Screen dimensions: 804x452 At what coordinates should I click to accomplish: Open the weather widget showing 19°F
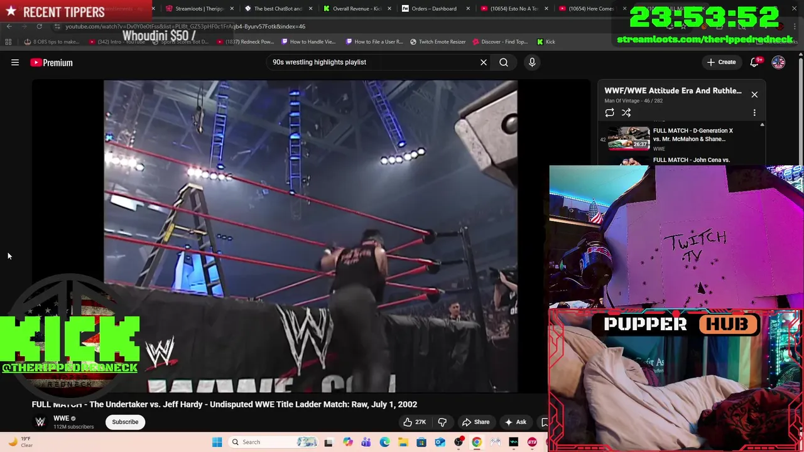tap(19, 442)
